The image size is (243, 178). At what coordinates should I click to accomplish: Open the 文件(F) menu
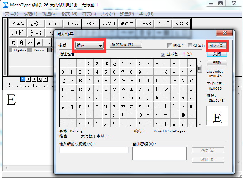point(12,14)
